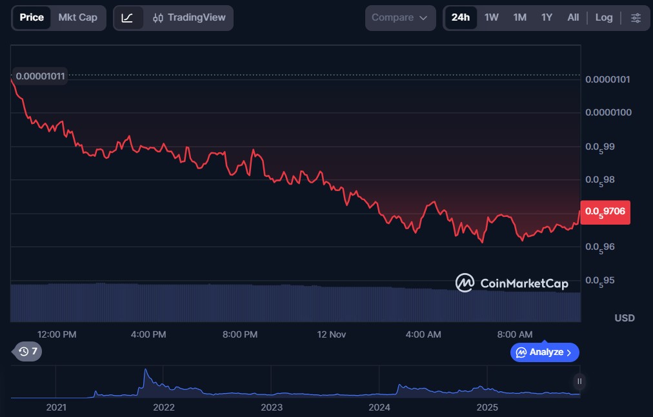Screen dimensions: 653x417
Task: Show All time price history
Action: coord(573,17)
